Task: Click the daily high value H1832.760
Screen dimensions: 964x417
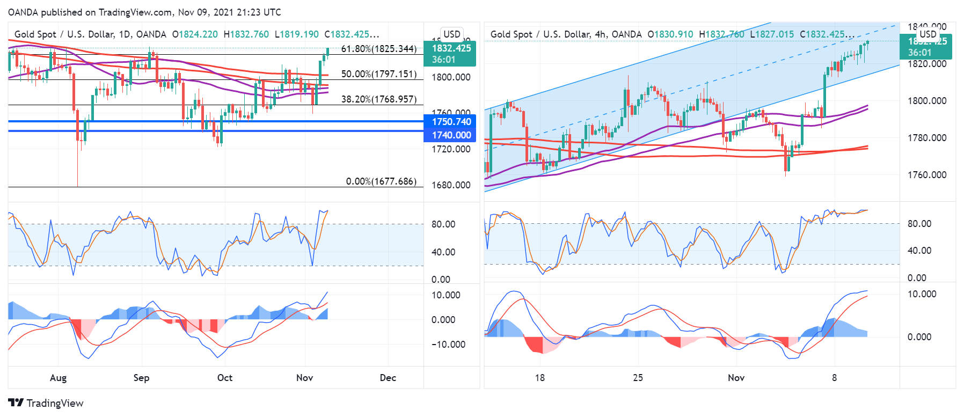Action: (x=246, y=34)
